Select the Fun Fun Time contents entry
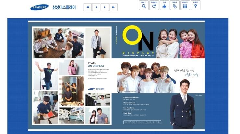 coord(135,109)
